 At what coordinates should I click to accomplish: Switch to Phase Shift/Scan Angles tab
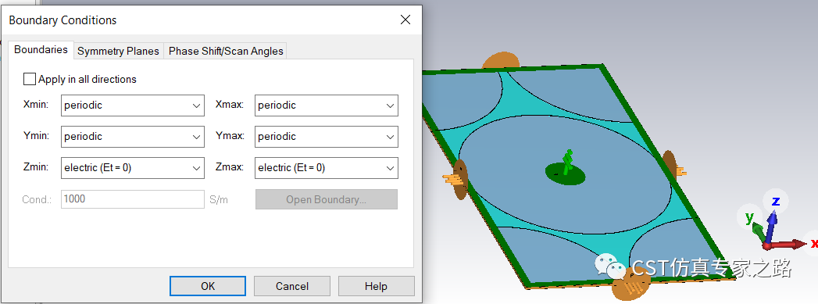click(x=226, y=51)
